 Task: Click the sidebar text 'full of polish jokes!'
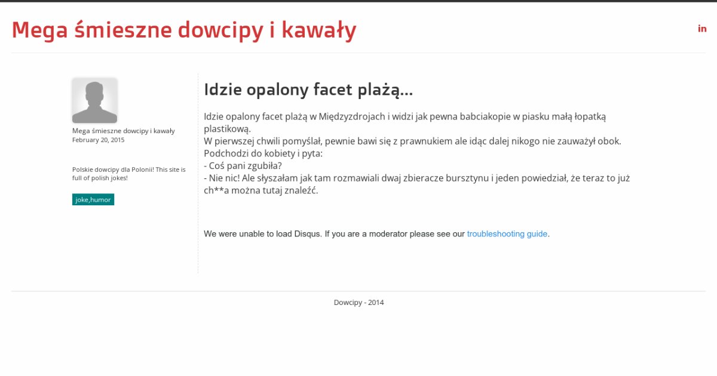pyautogui.click(x=100, y=178)
